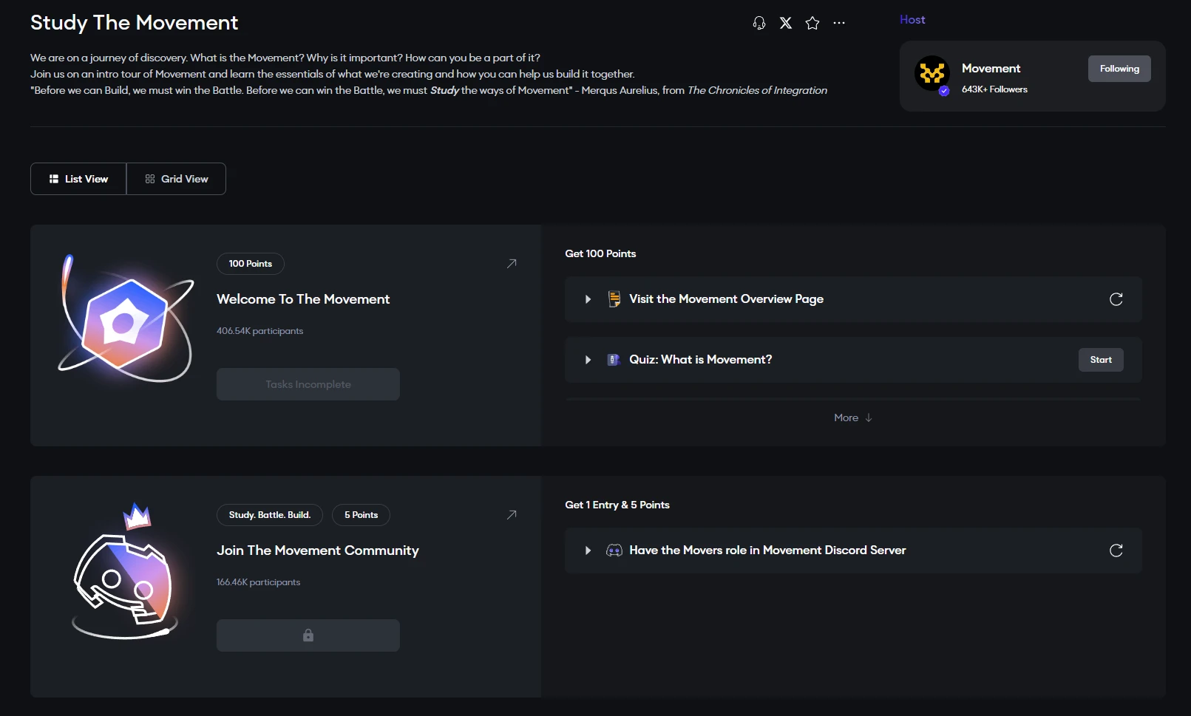This screenshot has width=1191, height=716.
Task: Click the Movement host logo avatar
Action: pos(932,74)
